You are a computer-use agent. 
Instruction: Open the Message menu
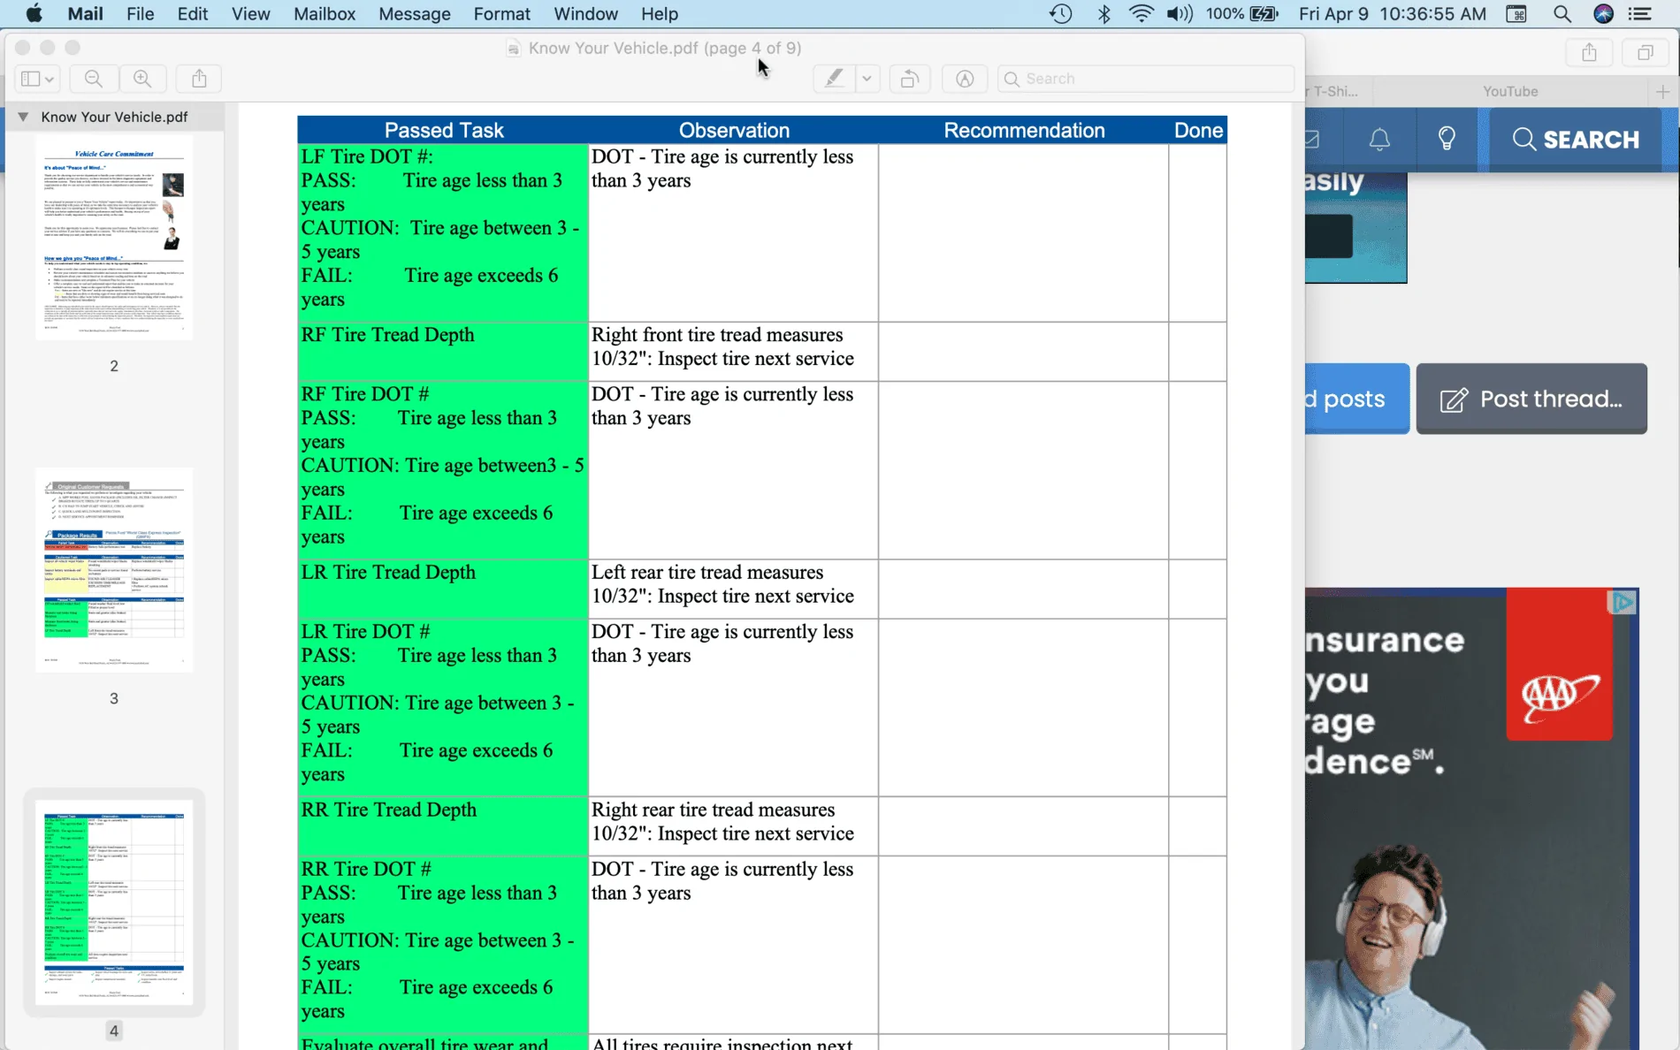coord(414,14)
